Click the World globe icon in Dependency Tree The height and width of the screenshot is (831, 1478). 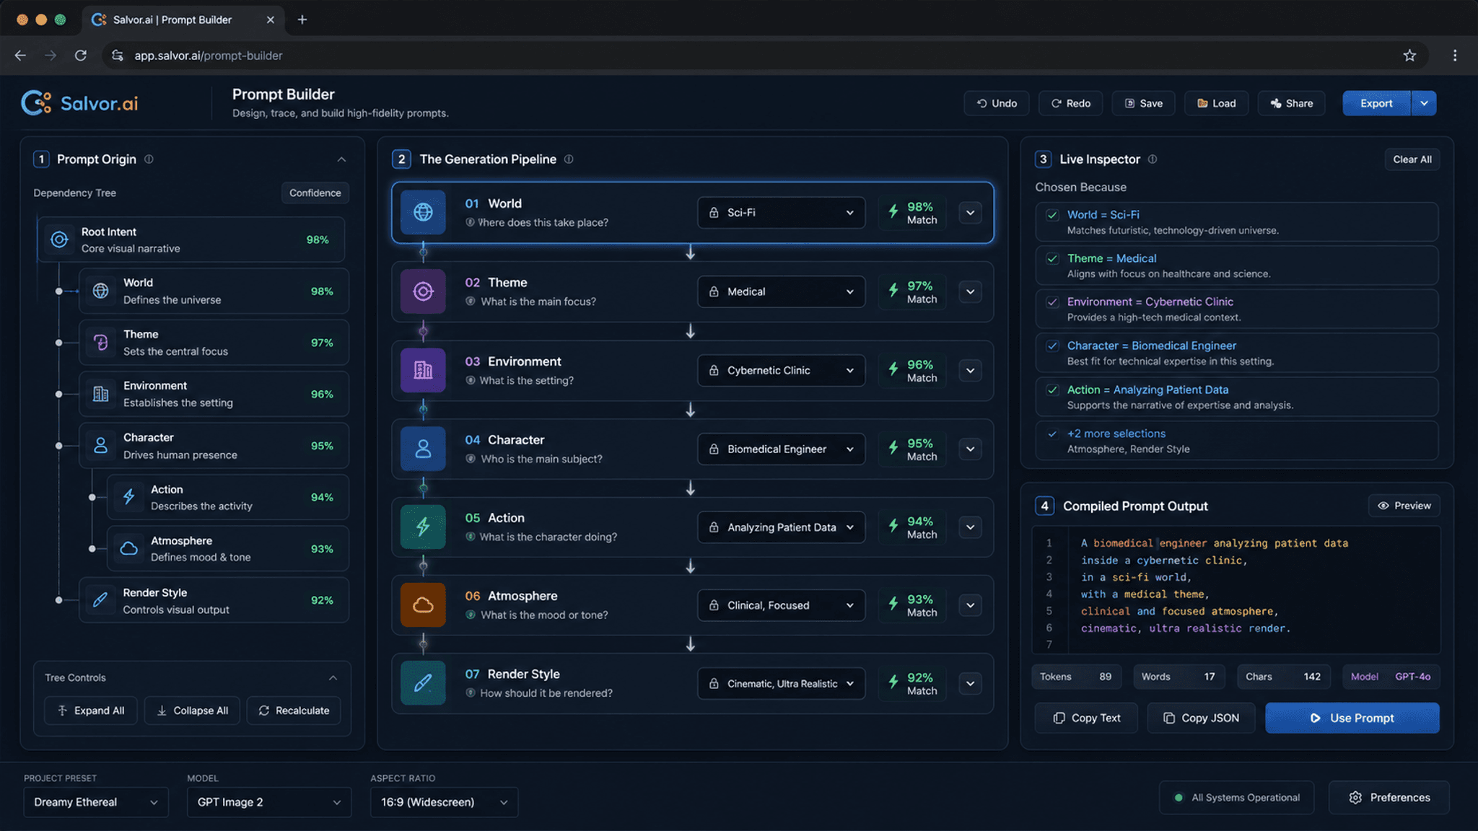point(100,291)
